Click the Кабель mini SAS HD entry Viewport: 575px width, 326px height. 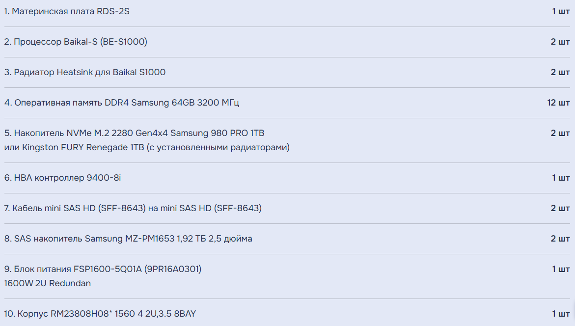click(x=133, y=208)
